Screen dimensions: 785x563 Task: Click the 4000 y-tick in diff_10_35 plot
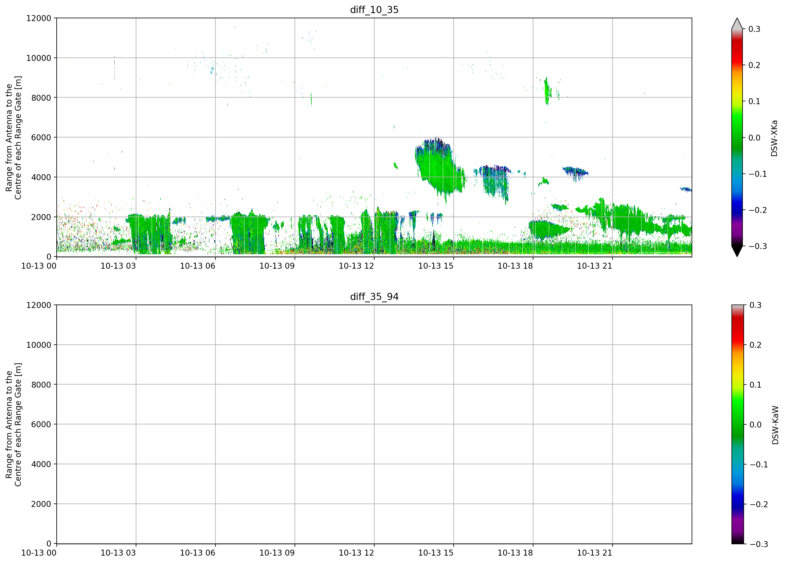click(x=41, y=177)
